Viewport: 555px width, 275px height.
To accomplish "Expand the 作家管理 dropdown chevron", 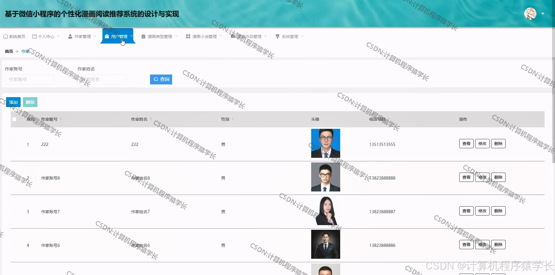I will 95,36.
